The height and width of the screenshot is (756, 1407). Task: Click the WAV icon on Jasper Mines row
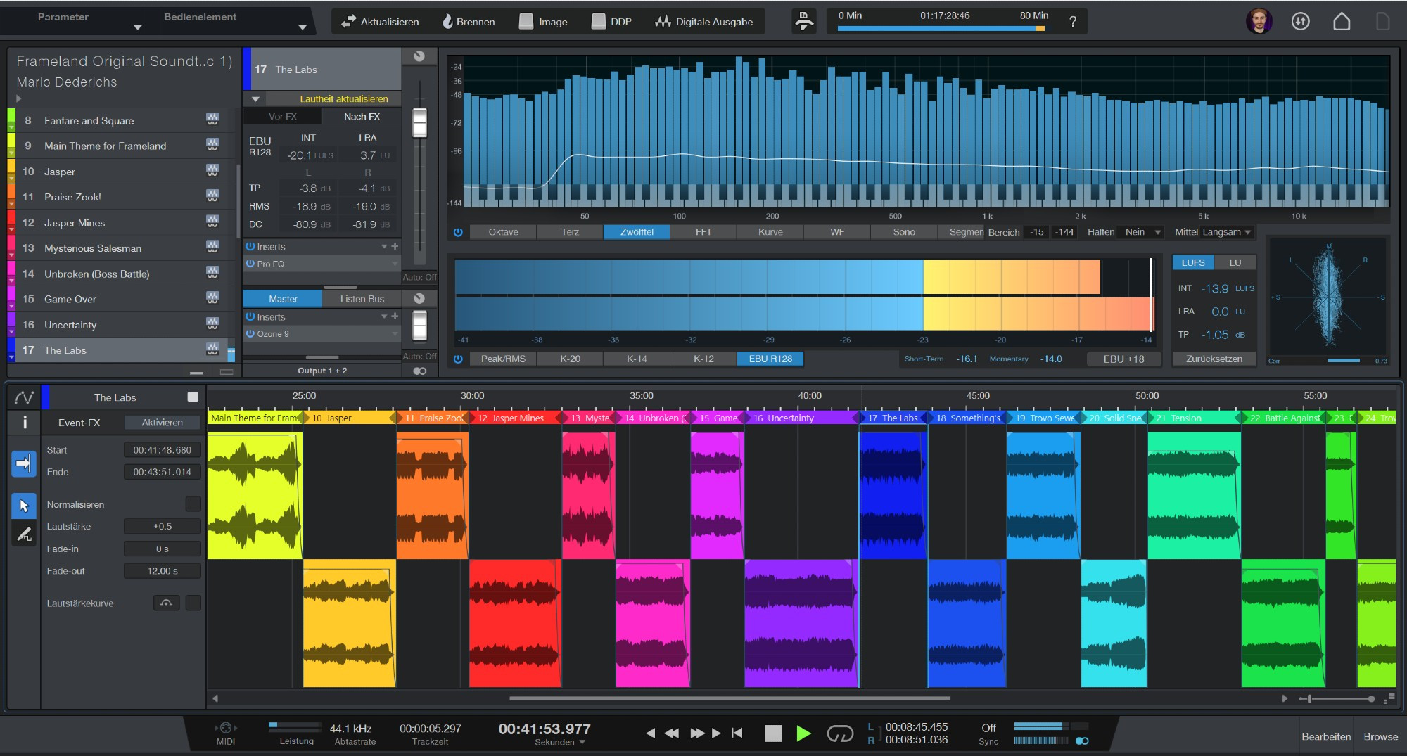[x=212, y=222]
